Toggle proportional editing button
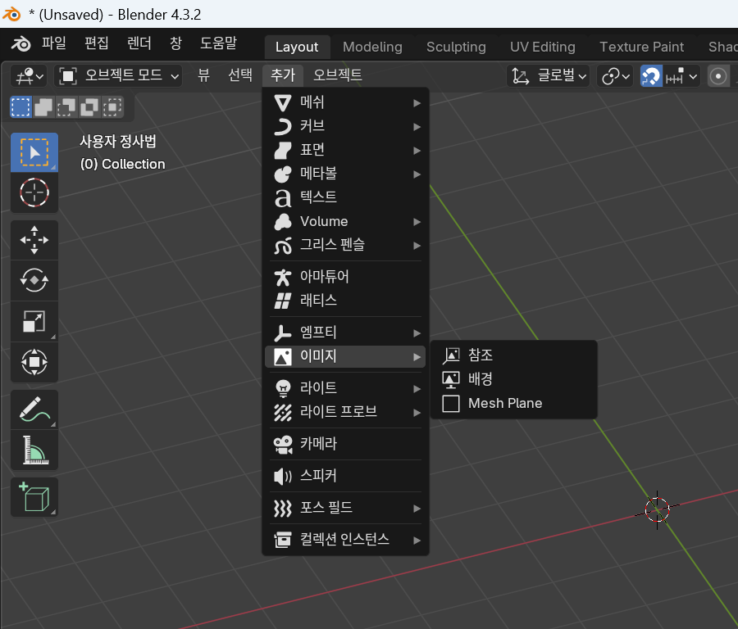The image size is (738, 629). tap(717, 75)
